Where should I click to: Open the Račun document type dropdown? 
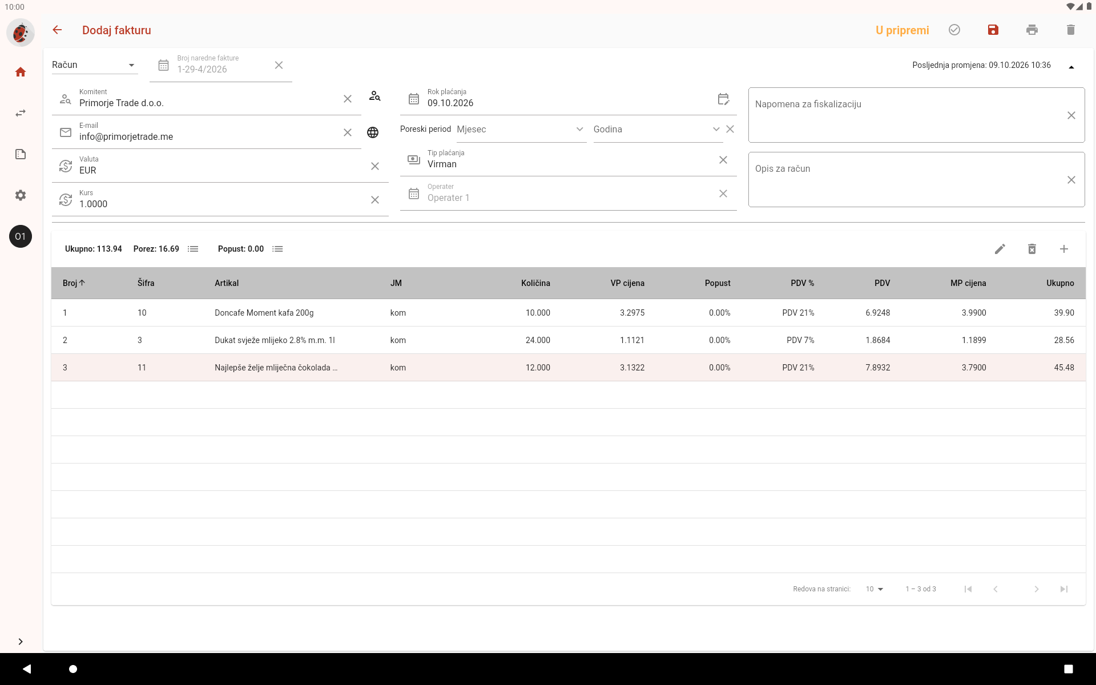click(95, 65)
